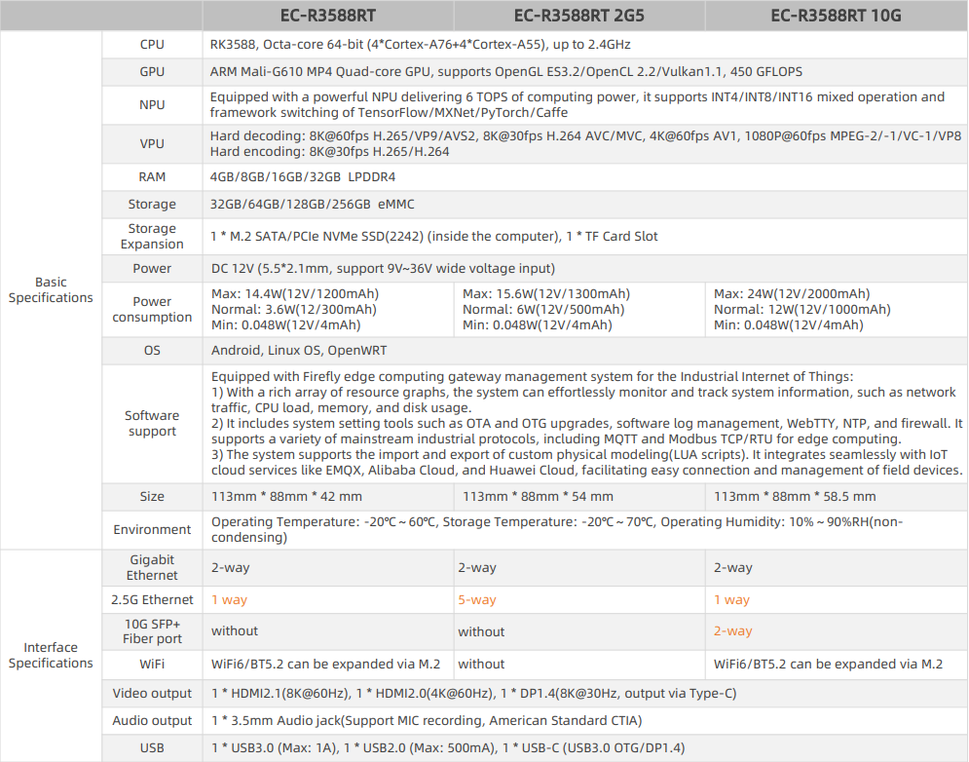Click the Android, Linux OS, OpenWRT value
The height and width of the screenshot is (762, 969).
(x=299, y=351)
